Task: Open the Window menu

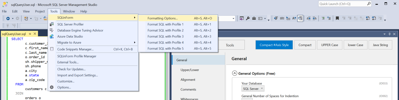Action: pyautogui.click(x=69, y=11)
